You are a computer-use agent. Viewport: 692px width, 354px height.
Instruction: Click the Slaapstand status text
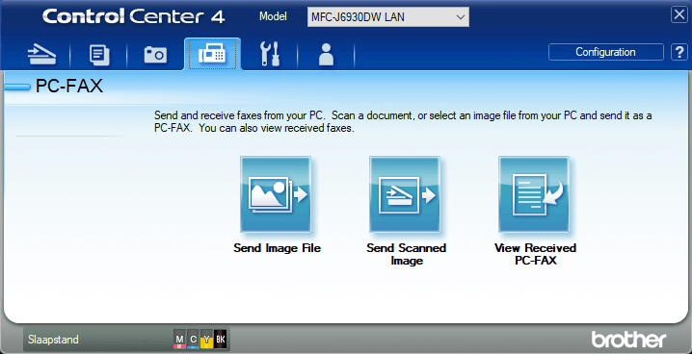(53, 340)
